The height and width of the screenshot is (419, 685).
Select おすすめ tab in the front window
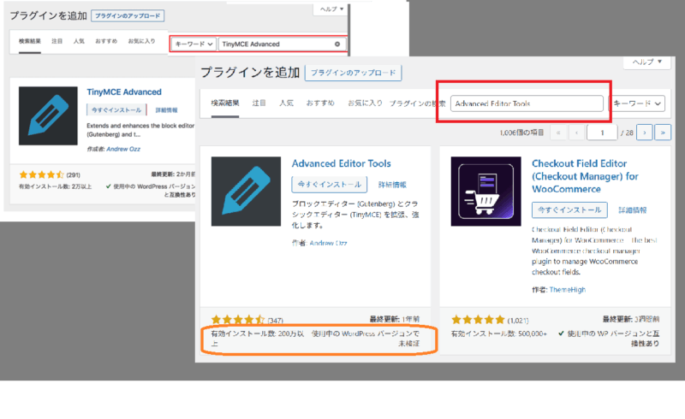pyautogui.click(x=320, y=103)
